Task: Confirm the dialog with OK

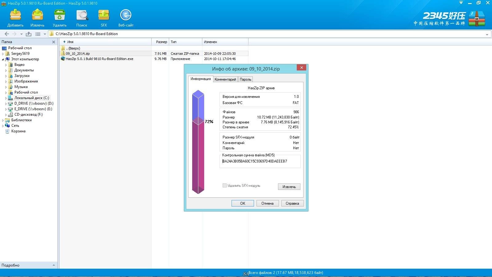Action: pyautogui.click(x=243, y=203)
